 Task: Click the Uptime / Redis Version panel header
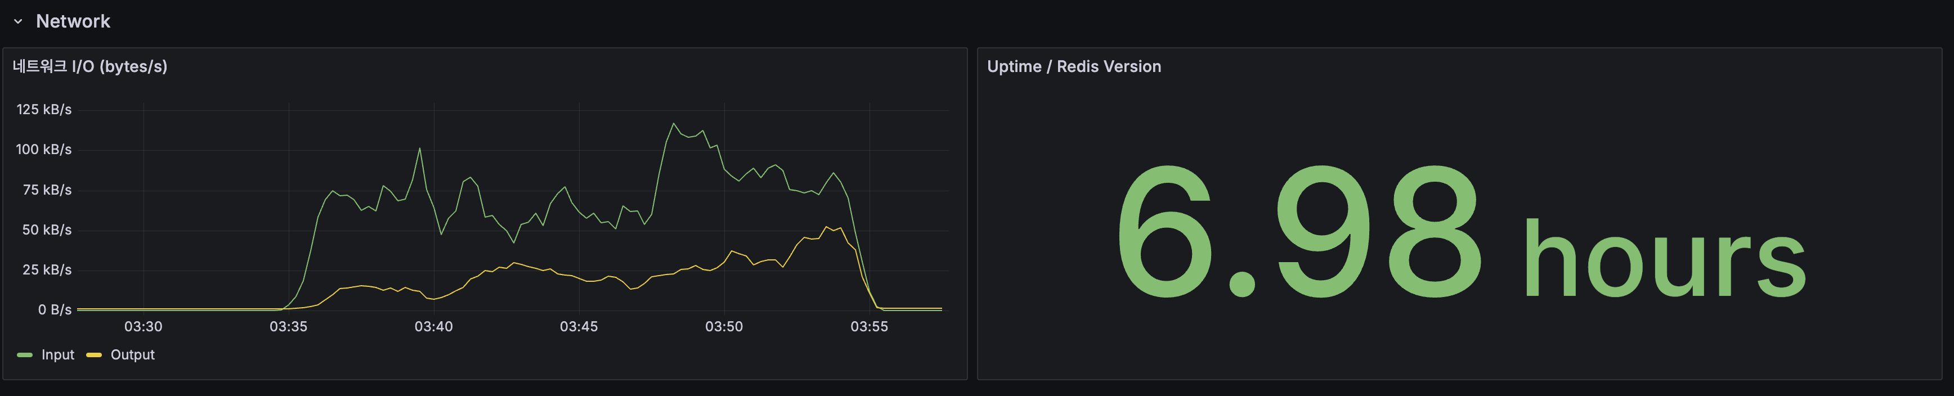coord(1075,66)
